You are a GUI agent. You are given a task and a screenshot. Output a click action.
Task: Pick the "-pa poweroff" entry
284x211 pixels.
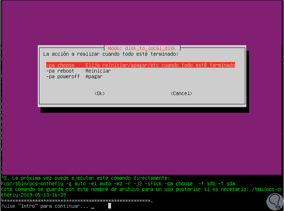(63, 76)
